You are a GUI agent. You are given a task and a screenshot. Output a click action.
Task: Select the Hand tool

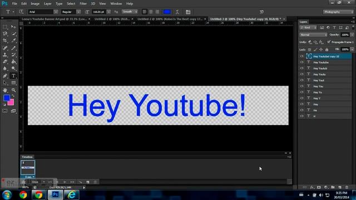pos(5,90)
